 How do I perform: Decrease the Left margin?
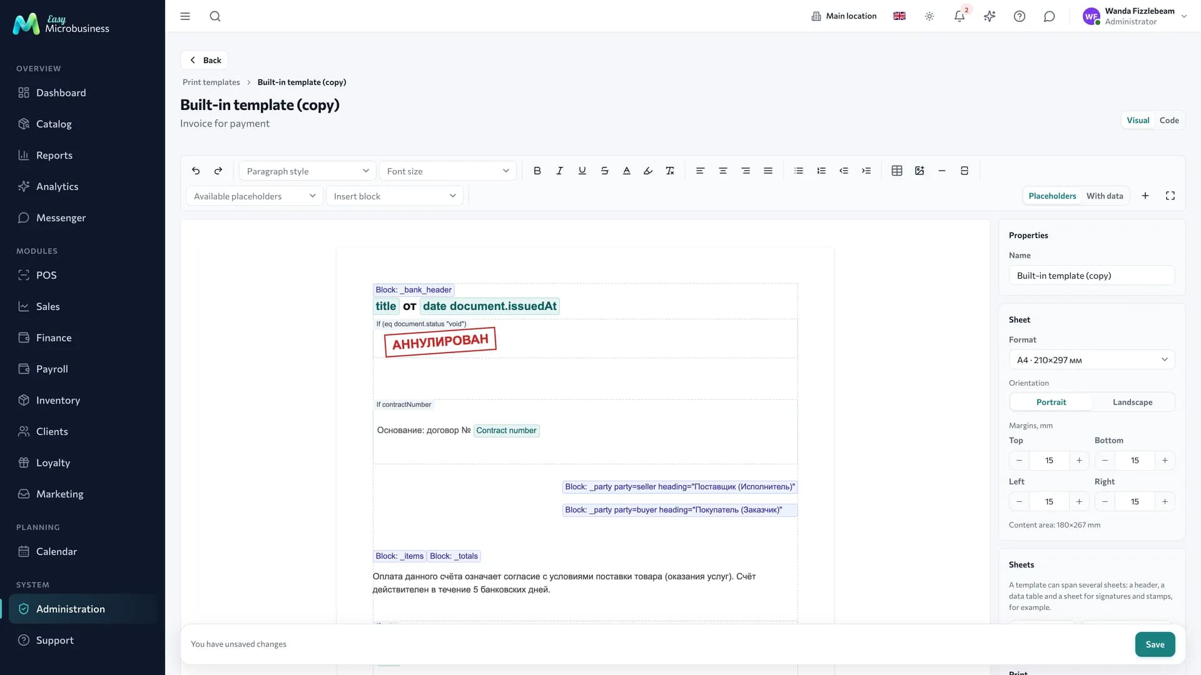1019,501
